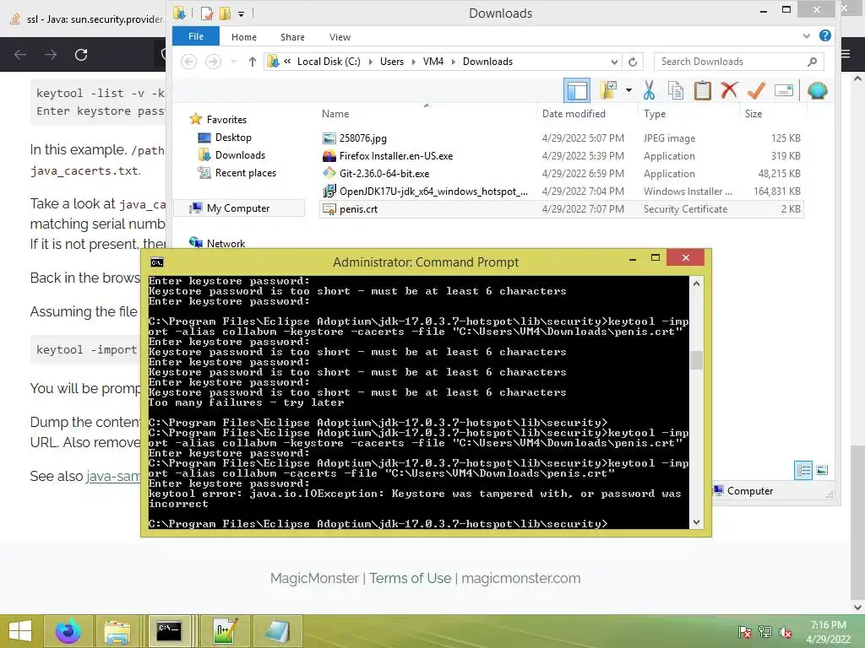The height and width of the screenshot is (648, 865).
Task: Sort files by Size column
Action: pos(753,114)
